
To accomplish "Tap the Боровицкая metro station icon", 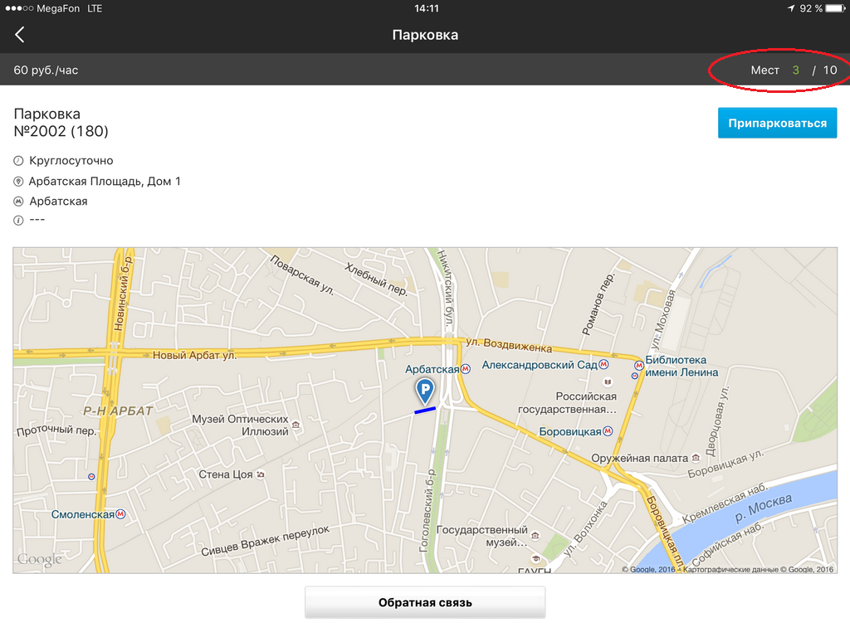I will [x=608, y=431].
